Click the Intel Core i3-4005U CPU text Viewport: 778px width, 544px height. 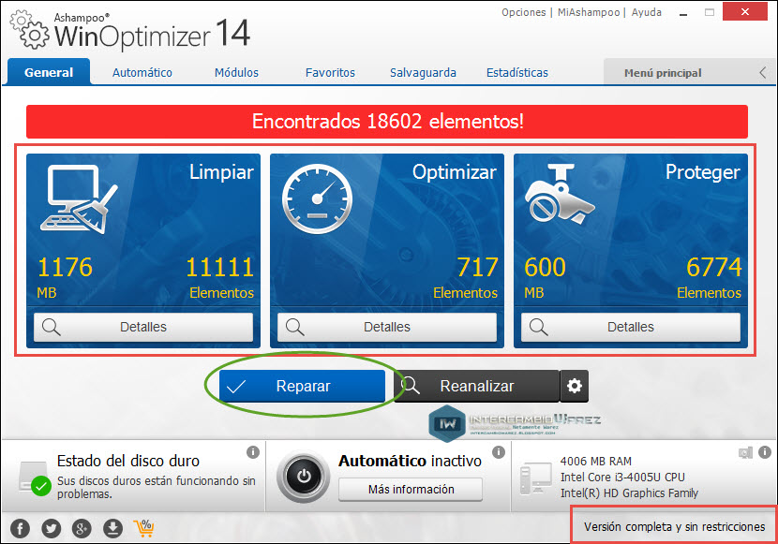622,478
